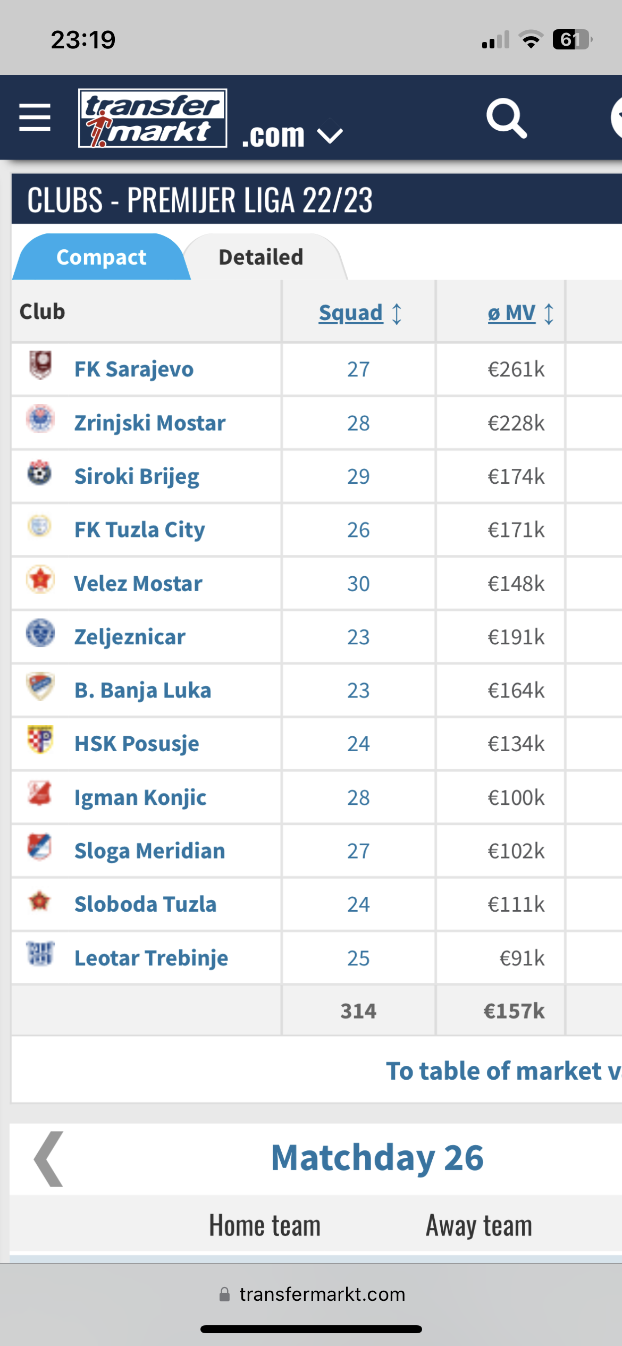Select the Zeljeznicar club crest
The image size is (622, 1346).
click(40, 633)
